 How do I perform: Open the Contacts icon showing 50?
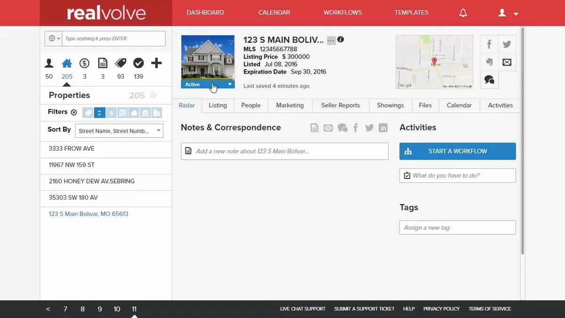49,64
